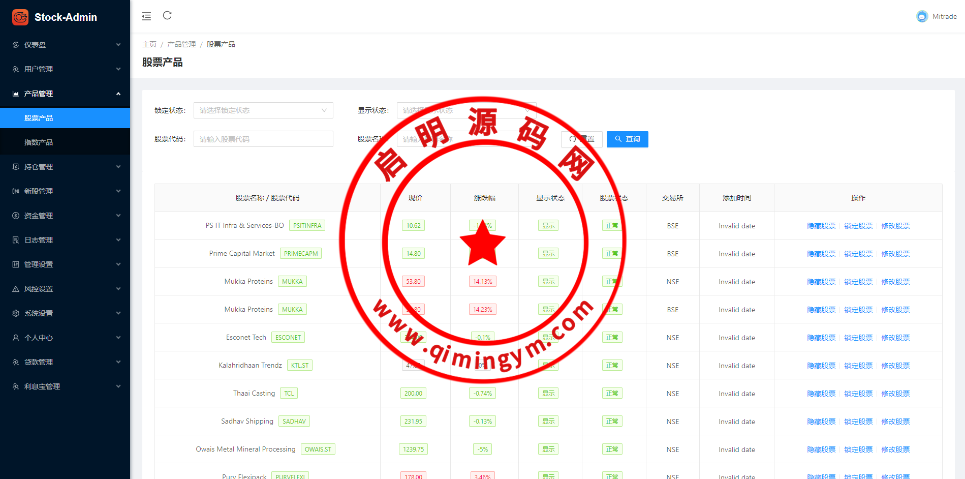Click the 资金管理 coin icon
Image resolution: width=965 pixels, height=479 pixels.
coord(16,216)
